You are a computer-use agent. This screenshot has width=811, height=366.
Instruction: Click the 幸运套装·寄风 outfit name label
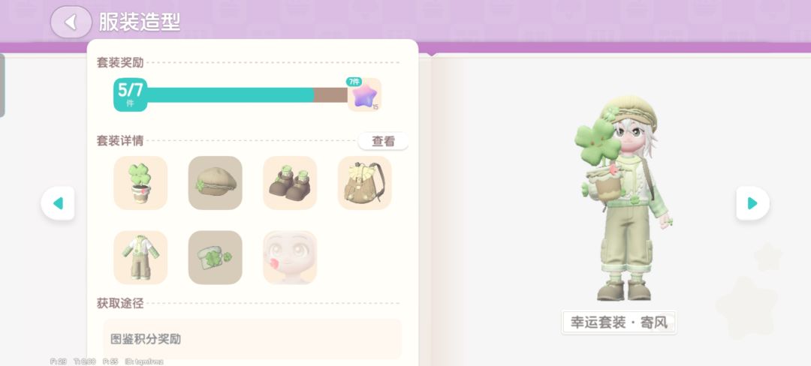click(619, 322)
